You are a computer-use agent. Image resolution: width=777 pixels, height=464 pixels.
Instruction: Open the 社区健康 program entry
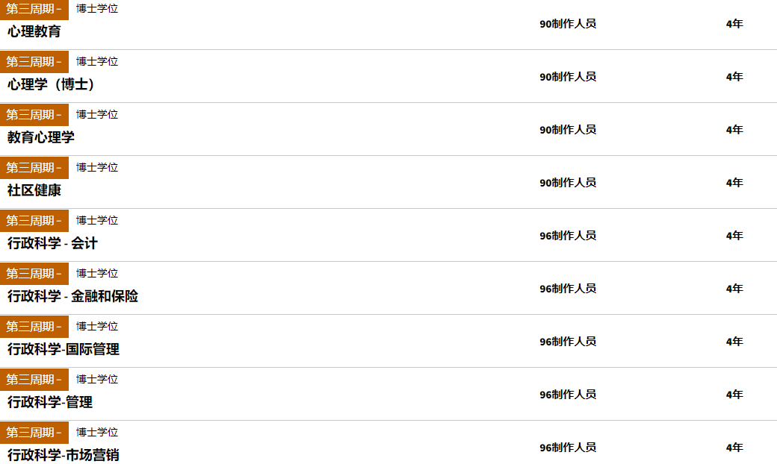(34, 190)
